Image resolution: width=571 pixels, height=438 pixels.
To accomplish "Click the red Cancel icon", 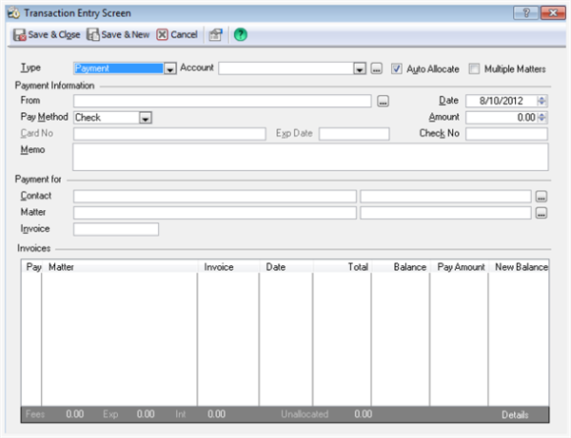I will pos(162,35).
